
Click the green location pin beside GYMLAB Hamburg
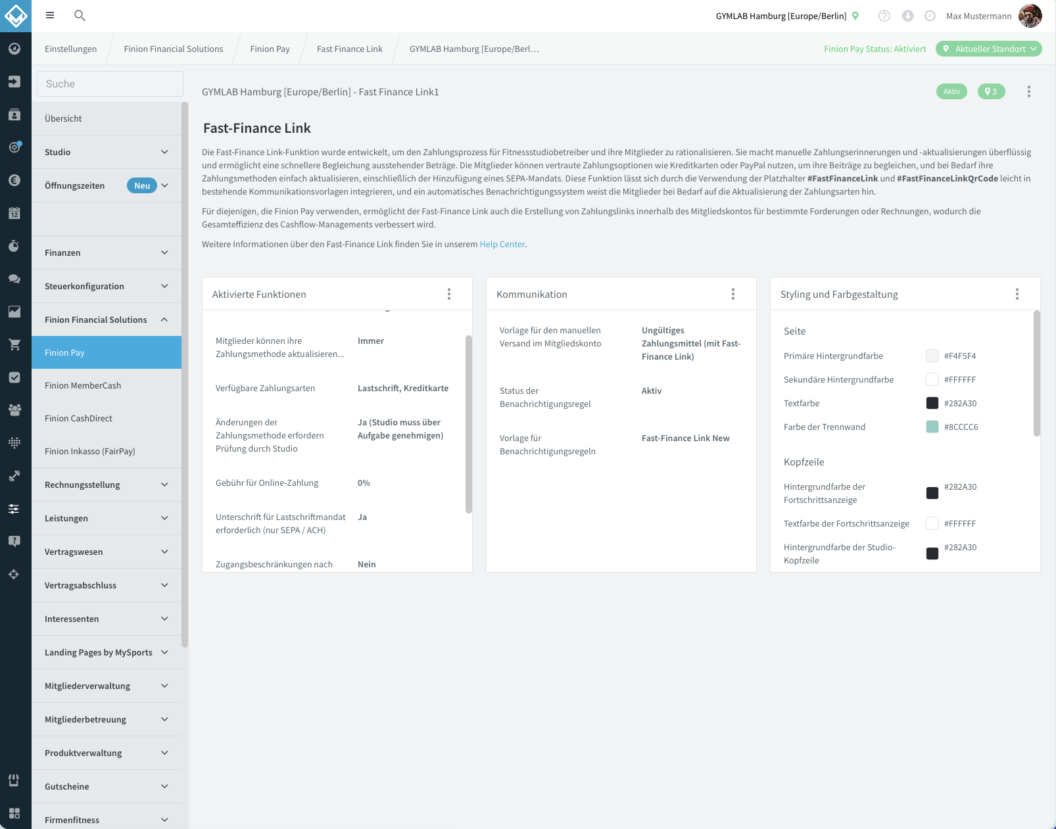click(x=855, y=16)
